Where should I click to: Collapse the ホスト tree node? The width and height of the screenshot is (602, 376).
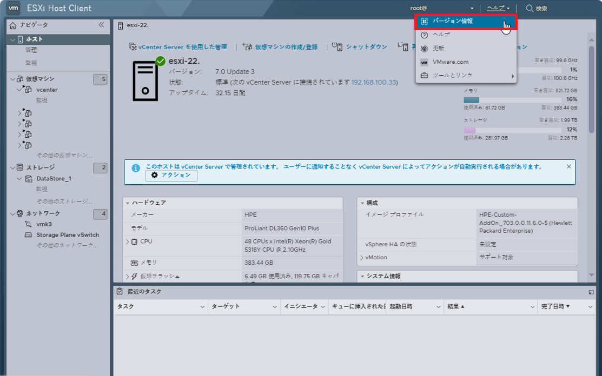pyautogui.click(x=12, y=39)
